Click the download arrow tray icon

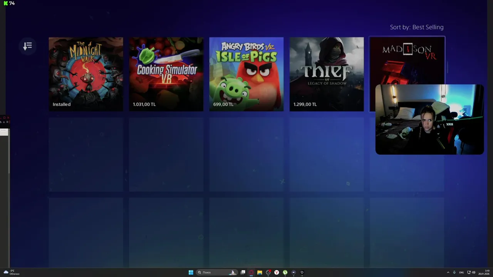point(454,272)
